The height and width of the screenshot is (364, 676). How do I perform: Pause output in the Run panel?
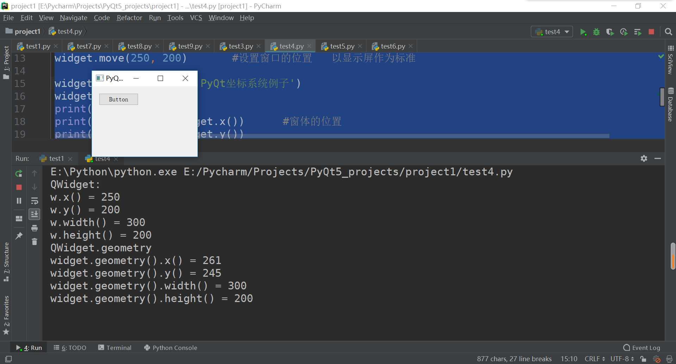[19, 201]
